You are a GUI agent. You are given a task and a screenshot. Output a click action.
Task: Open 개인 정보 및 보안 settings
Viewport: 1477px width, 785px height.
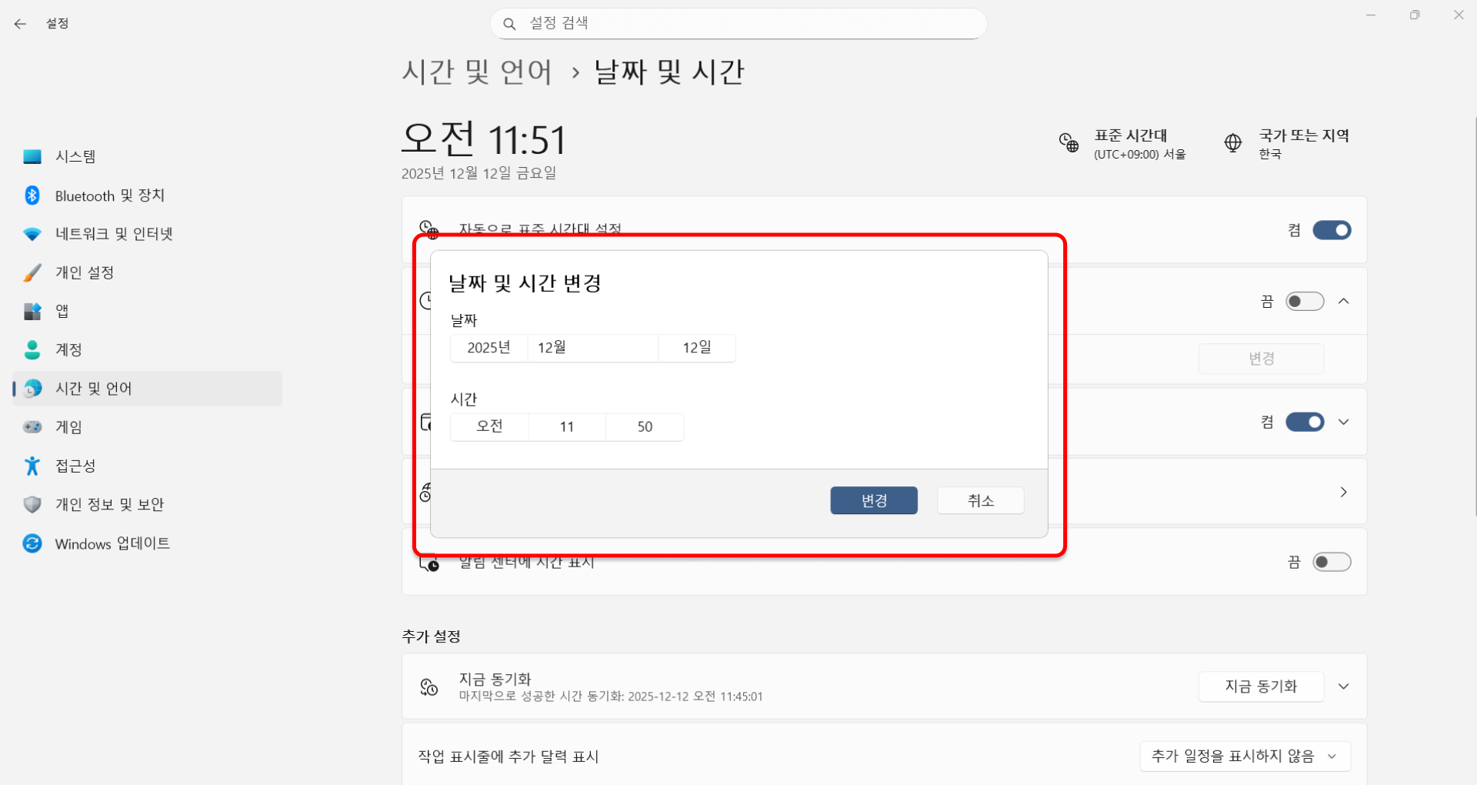coord(109,504)
